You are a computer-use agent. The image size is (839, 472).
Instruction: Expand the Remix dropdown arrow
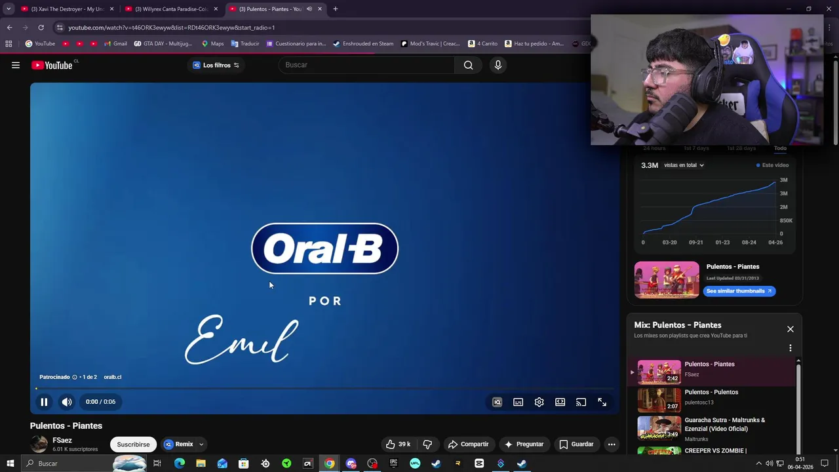(201, 444)
